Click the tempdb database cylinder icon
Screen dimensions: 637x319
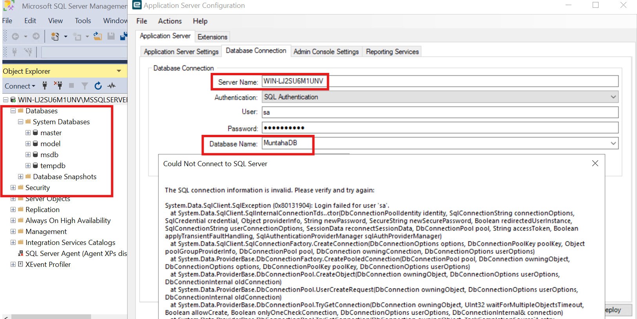point(35,166)
